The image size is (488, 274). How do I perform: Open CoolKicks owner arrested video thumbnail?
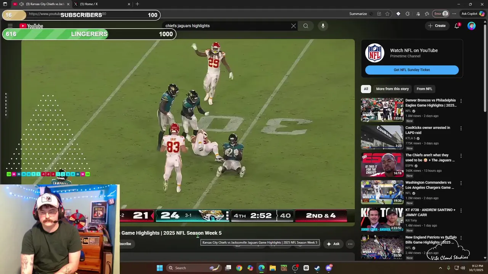(x=382, y=137)
